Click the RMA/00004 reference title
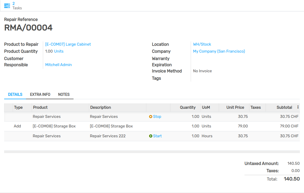Viewport: 304px width, 193px height. (x=28, y=27)
